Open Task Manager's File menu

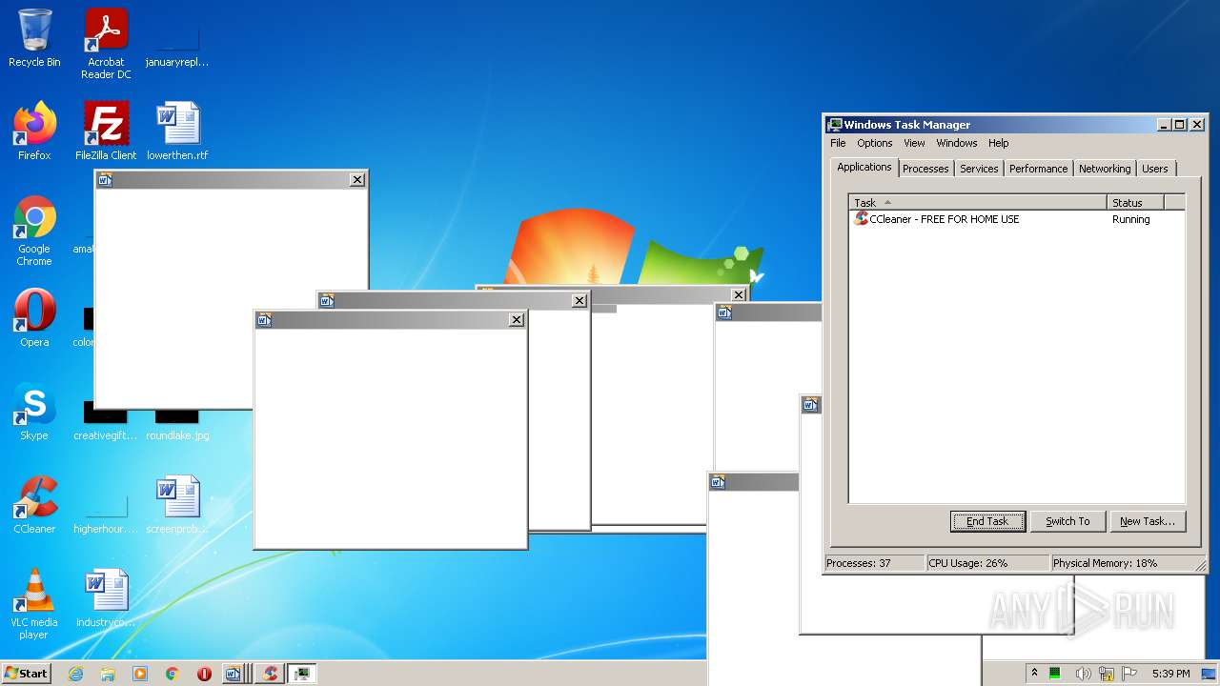coord(838,143)
